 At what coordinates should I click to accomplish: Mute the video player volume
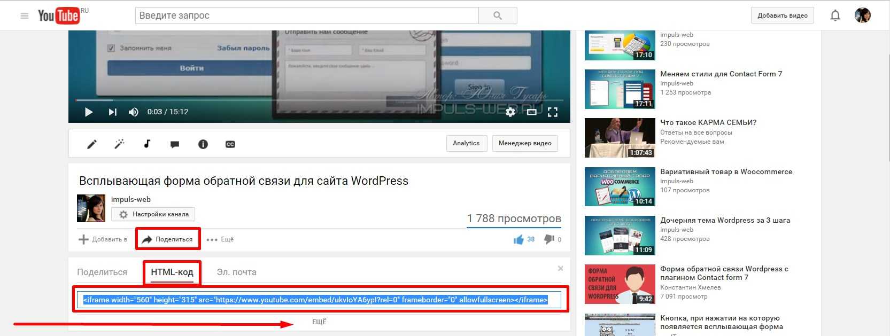pos(134,112)
